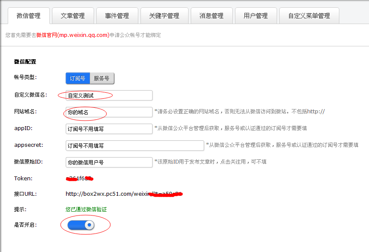This screenshot has width=369, height=252.
Task: Click the 接口URL address text
Action: (124, 194)
